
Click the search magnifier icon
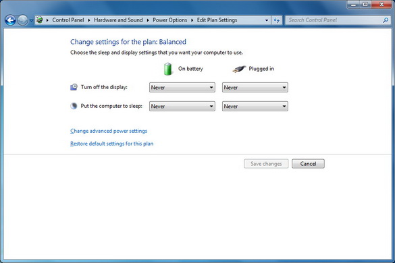386,20
